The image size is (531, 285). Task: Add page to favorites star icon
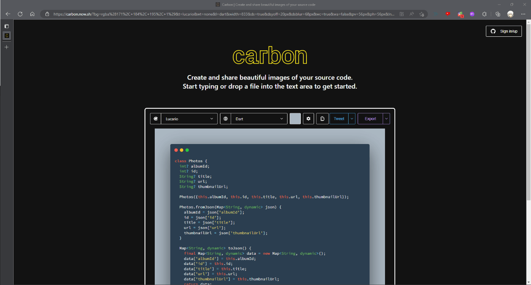tap(422, 14)
